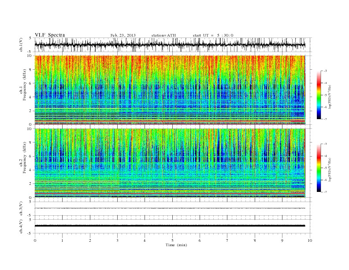The image size is (349, 270).
Task: Click the '-7' value on ch.2 colorbar
Action: point(325,192)
